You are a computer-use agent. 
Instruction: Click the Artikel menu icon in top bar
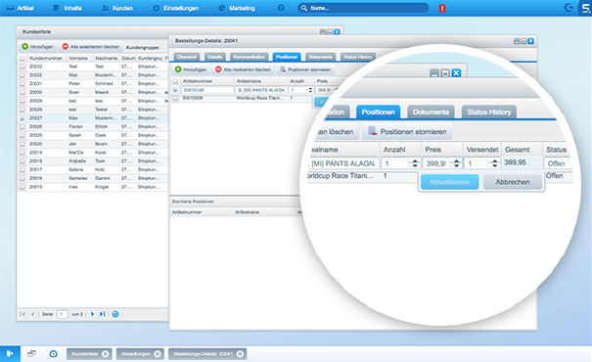pyautogui.click(x=10, y=8)
